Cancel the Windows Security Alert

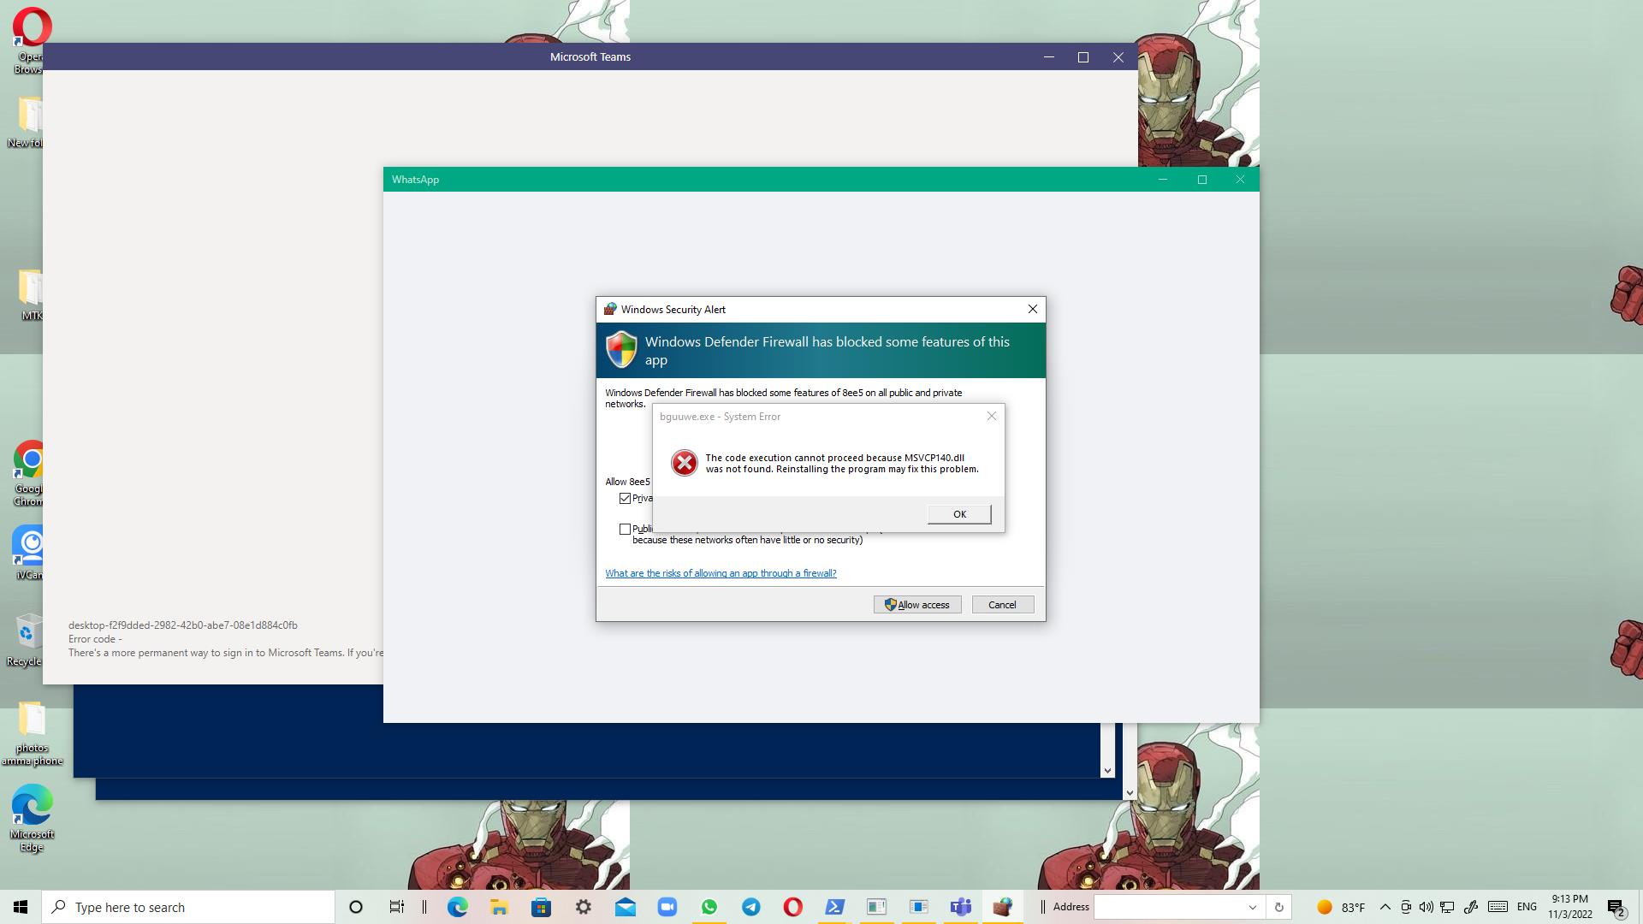point(1002,605)
